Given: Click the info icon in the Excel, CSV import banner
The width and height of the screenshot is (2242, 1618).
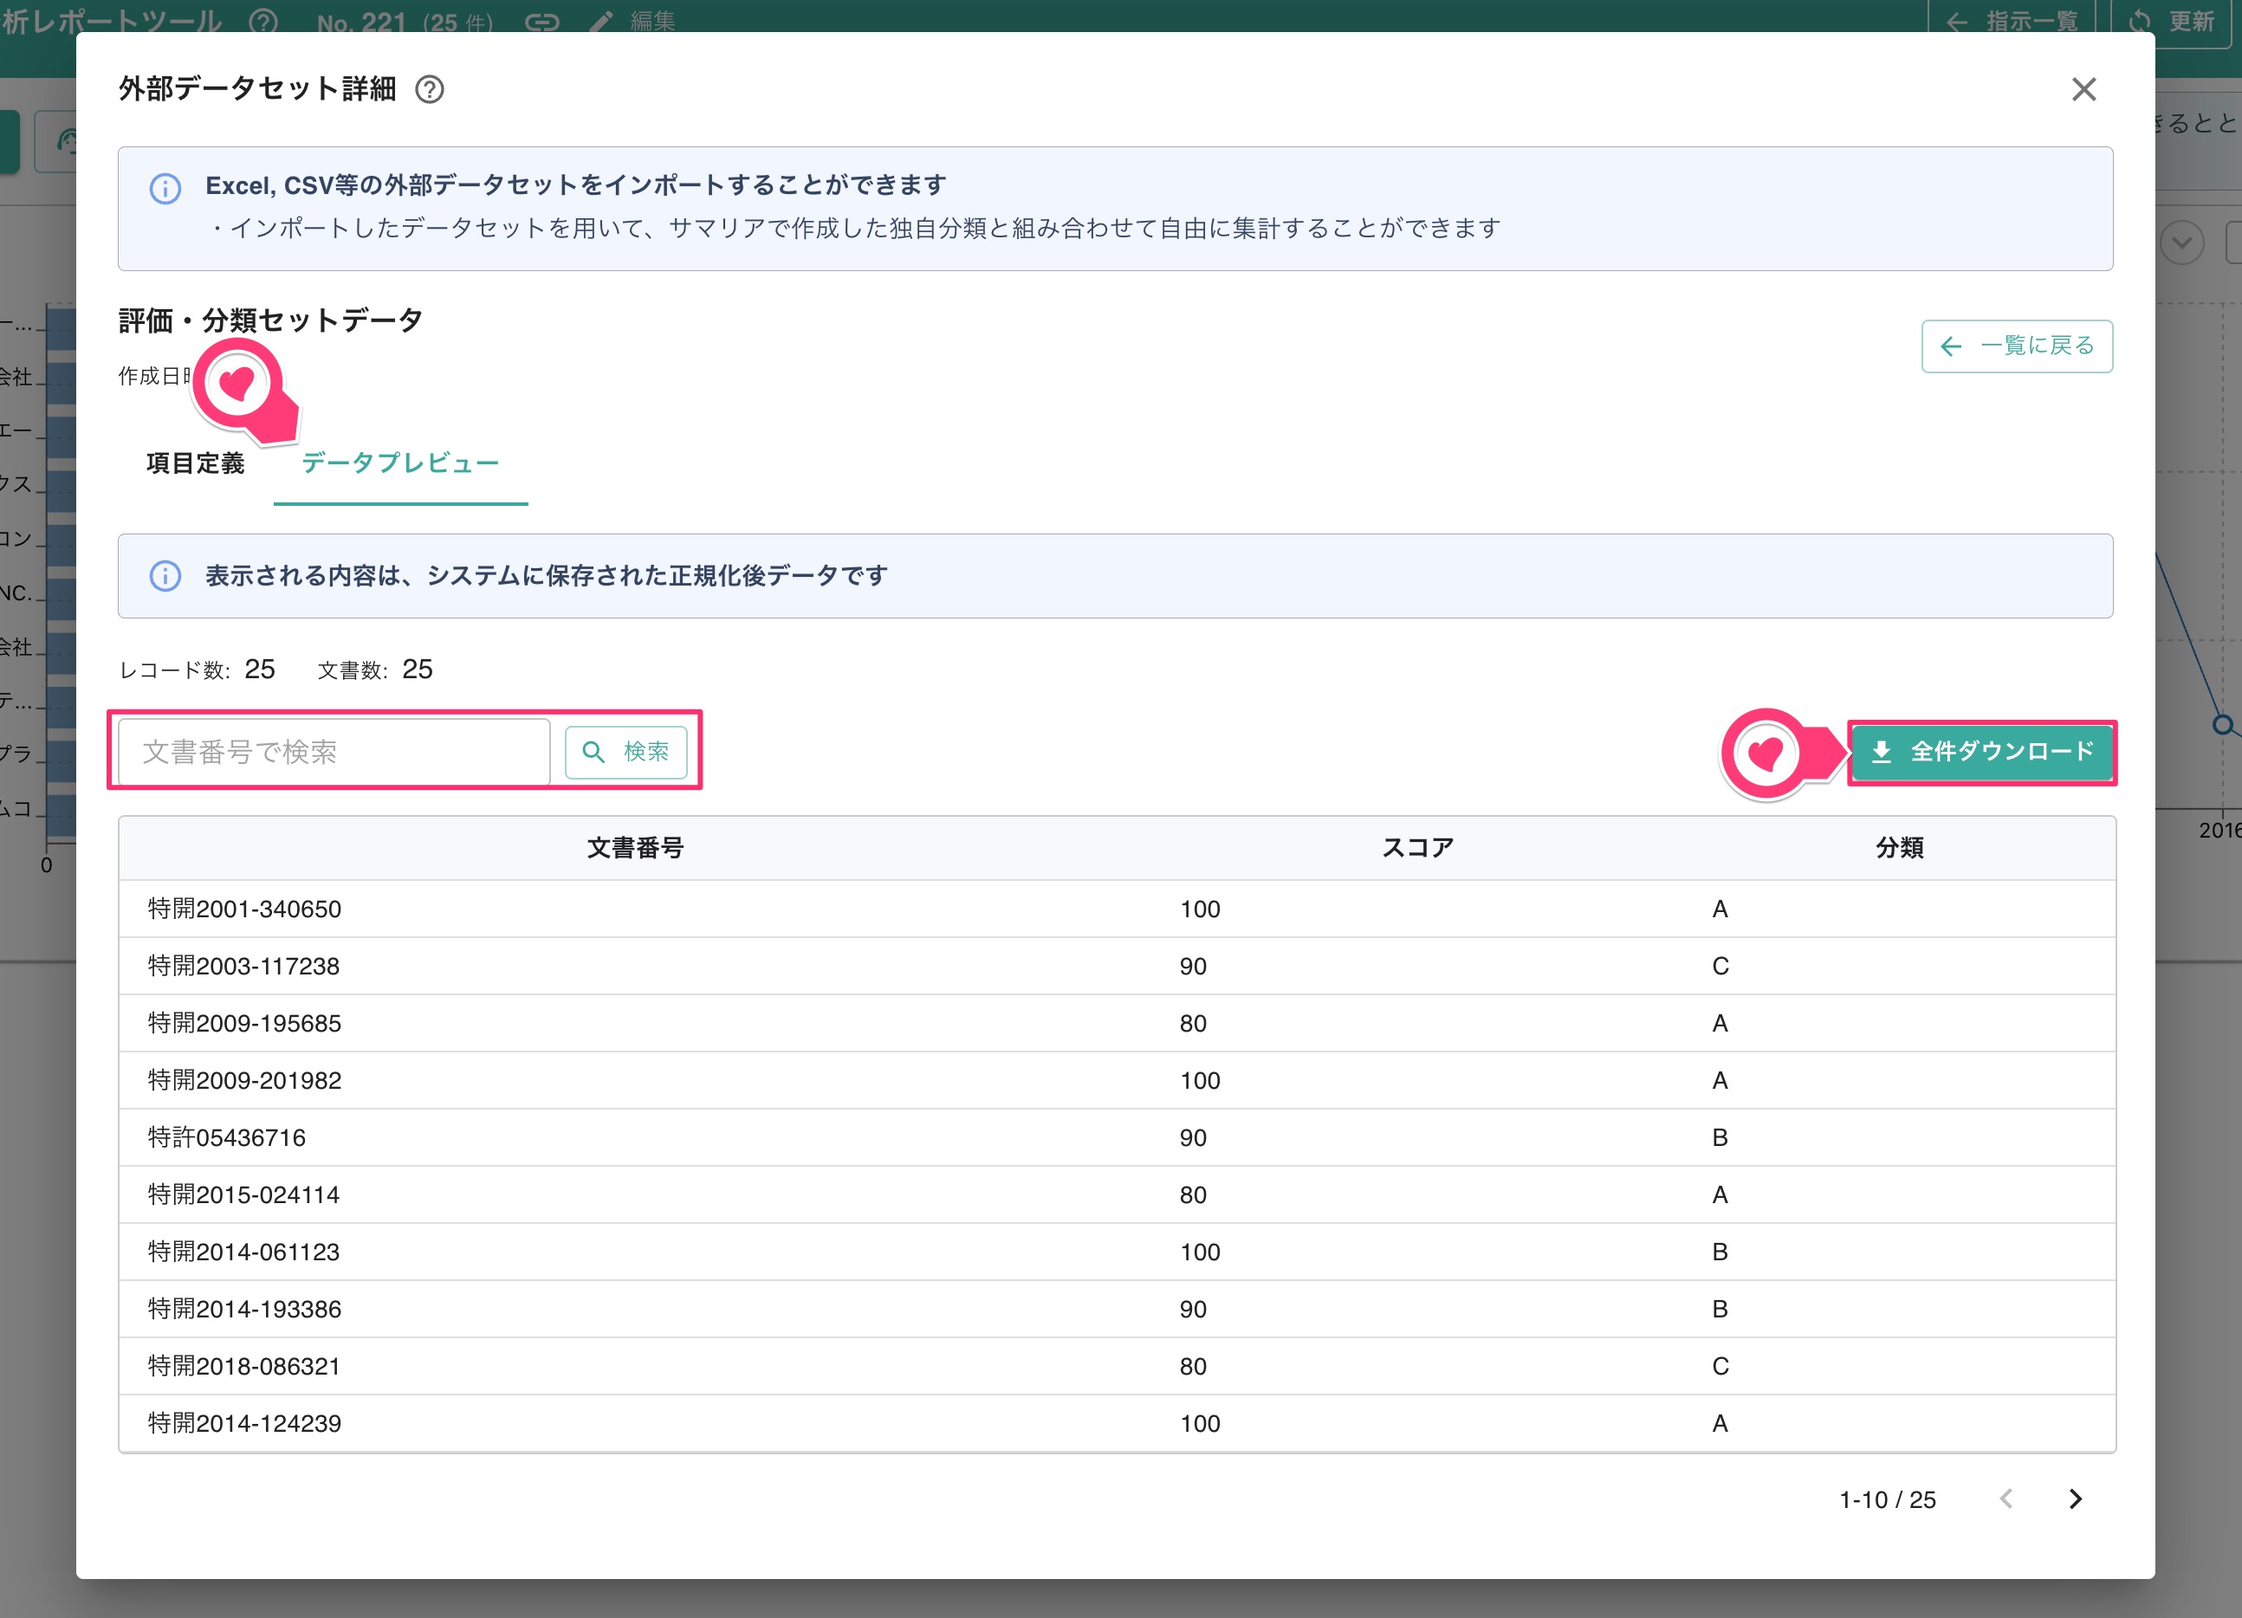Looking at the screenshot, I should tap(165, 188).
